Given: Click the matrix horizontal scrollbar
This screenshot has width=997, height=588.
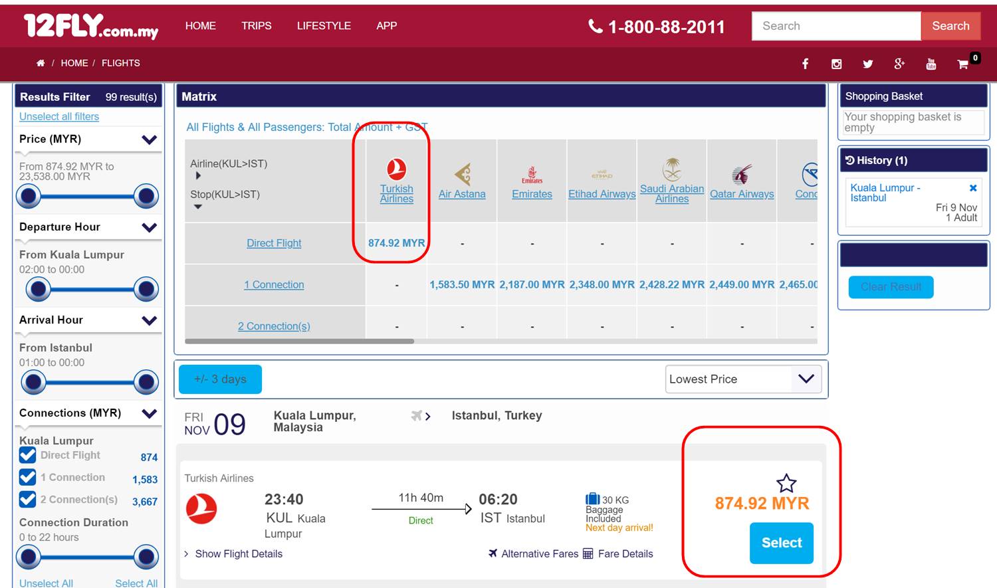Looking at the screenshot, I should tap(299, 342).
